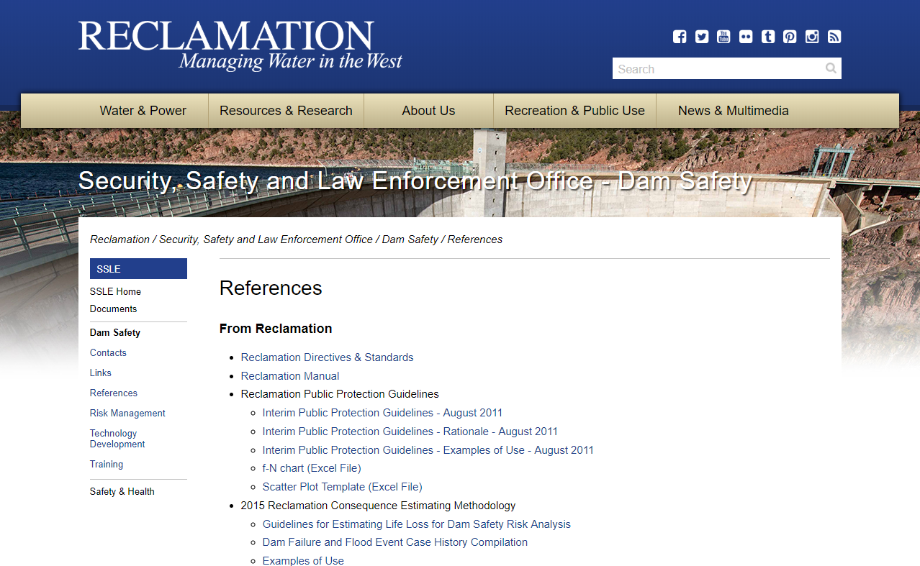Open the Water & Power menu

(x=143, y=111)
